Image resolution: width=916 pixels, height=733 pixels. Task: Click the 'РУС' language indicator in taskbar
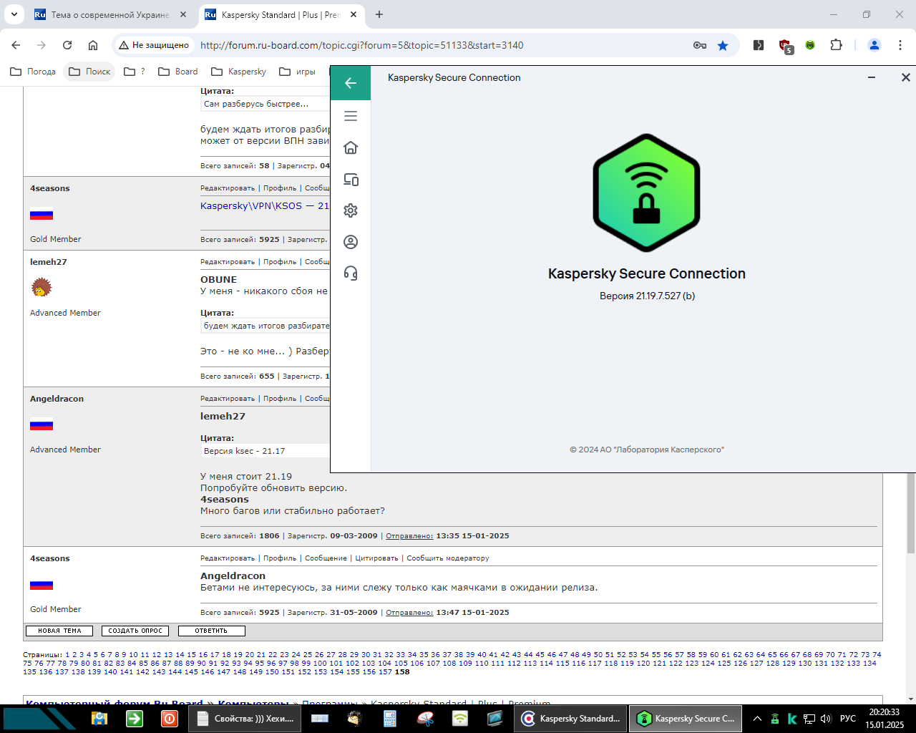848,719
